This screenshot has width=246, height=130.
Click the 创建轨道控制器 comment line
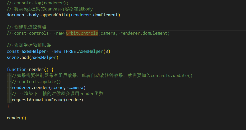tap(26, 27)
